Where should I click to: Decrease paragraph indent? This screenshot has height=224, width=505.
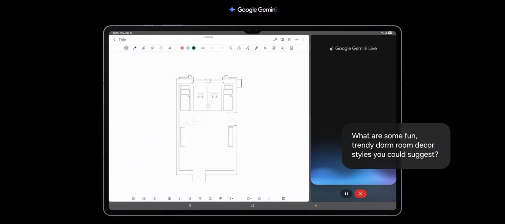click(x=269, y=198)
